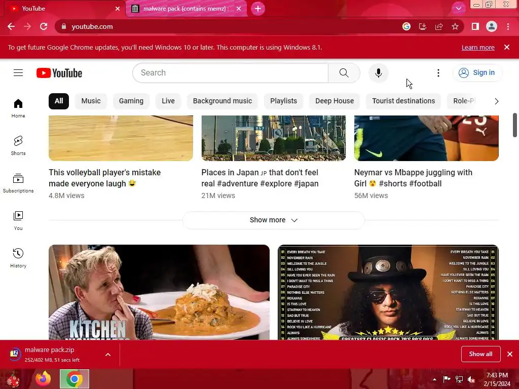Go to Home in sidebar
Screen dimensions: 519x389
pos(18,108)
